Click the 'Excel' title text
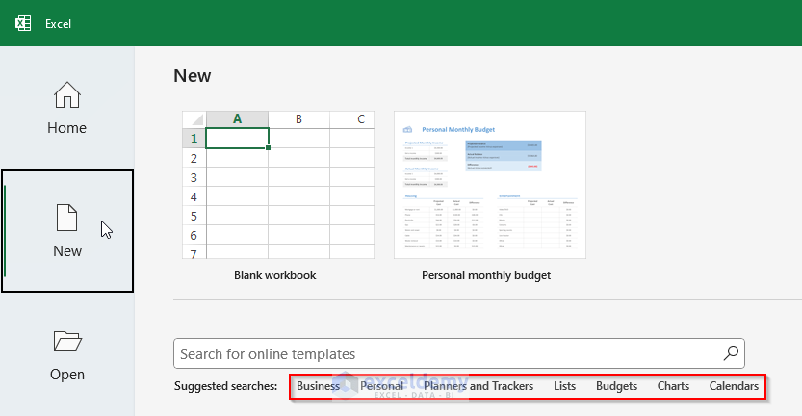Viewport: 802px width, 416px height. pyautogui.click(x=58, y=24)
